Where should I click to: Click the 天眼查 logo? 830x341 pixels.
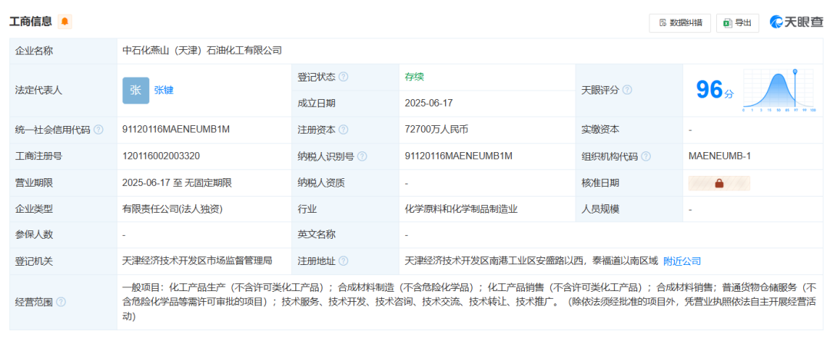[x=797, y=22]
